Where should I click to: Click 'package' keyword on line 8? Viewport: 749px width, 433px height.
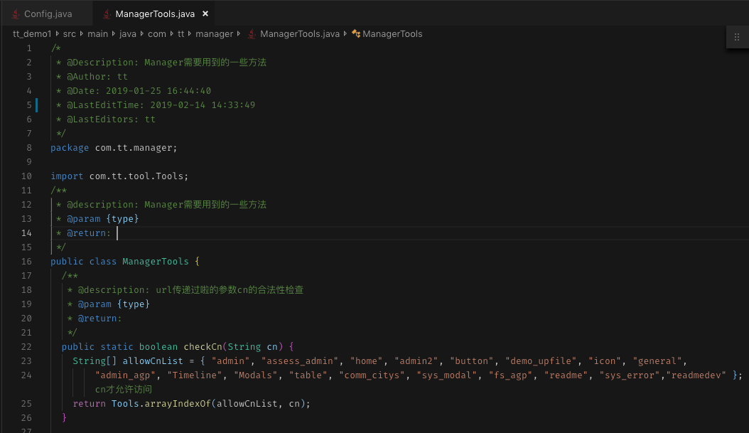70,148
